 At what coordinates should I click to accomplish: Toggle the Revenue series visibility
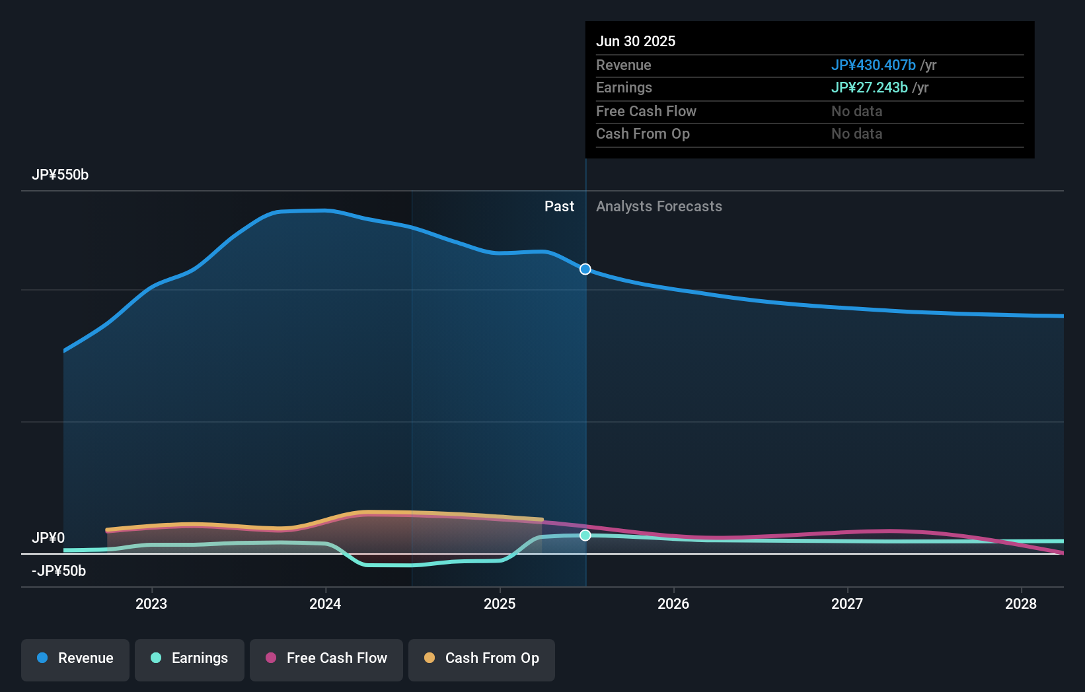pos(75,659)
